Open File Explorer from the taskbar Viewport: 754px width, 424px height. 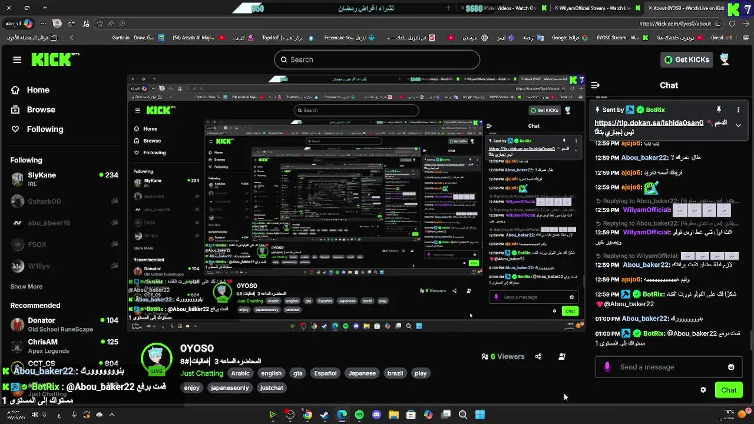tap(393, 415)
